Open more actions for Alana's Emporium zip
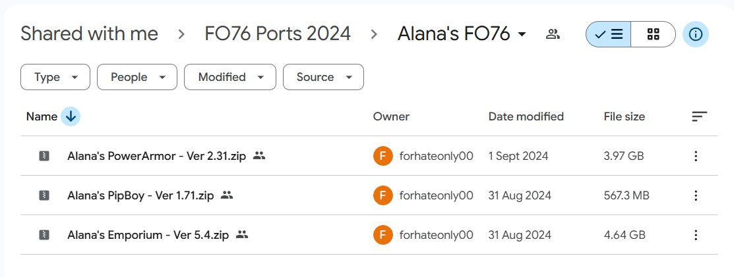Viewport: 734px width, 277px height. (695, 235)
